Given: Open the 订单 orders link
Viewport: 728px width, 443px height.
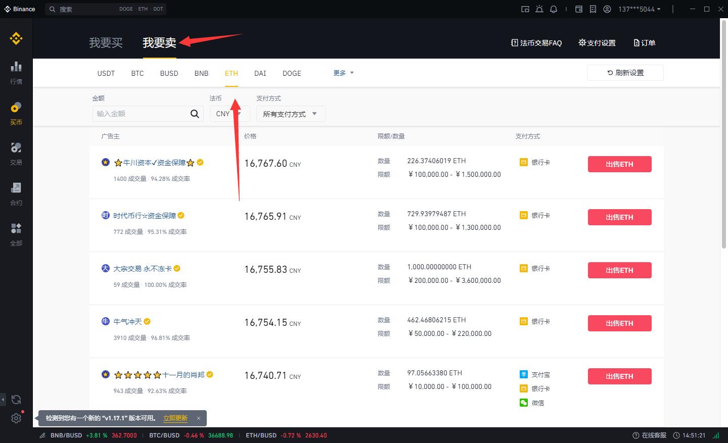Looking at the screenshot, I should coord(645,43).
